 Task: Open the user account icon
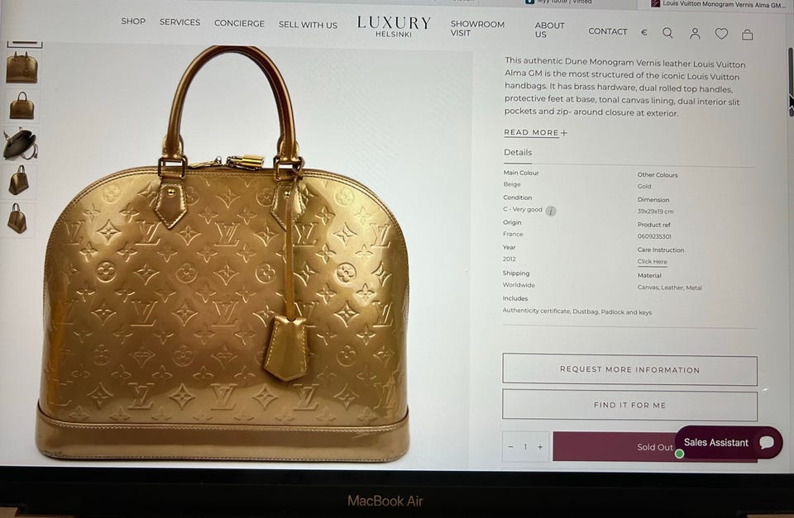tap(695, 33)
